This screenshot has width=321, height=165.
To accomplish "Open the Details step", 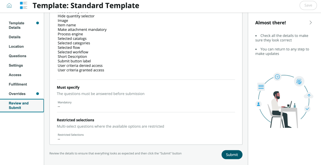I will (x=14, y=37).
